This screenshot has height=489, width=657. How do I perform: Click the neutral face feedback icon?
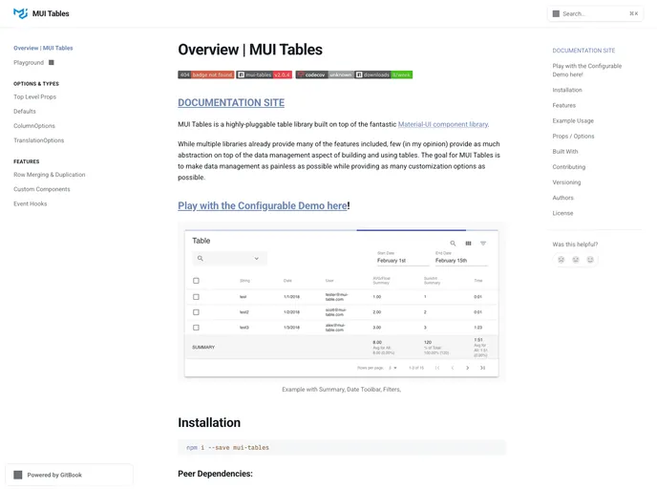click(576, 260)
